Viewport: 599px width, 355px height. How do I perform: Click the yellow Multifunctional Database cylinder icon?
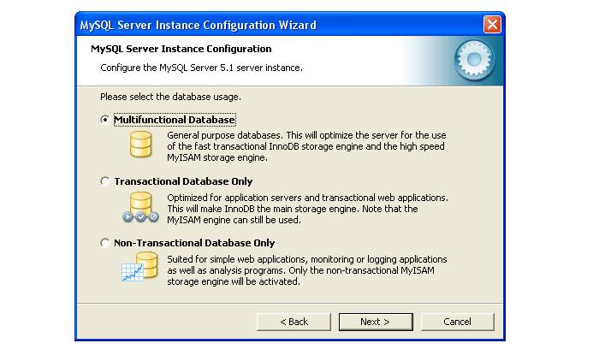pyautogui.click(x=139, y=145)
